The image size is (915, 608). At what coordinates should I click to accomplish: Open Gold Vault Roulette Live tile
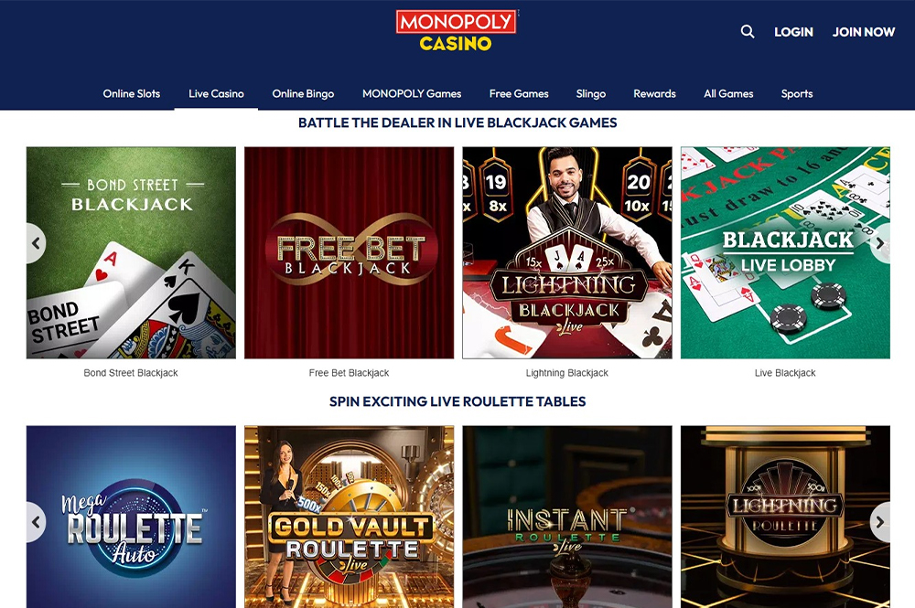349,517
